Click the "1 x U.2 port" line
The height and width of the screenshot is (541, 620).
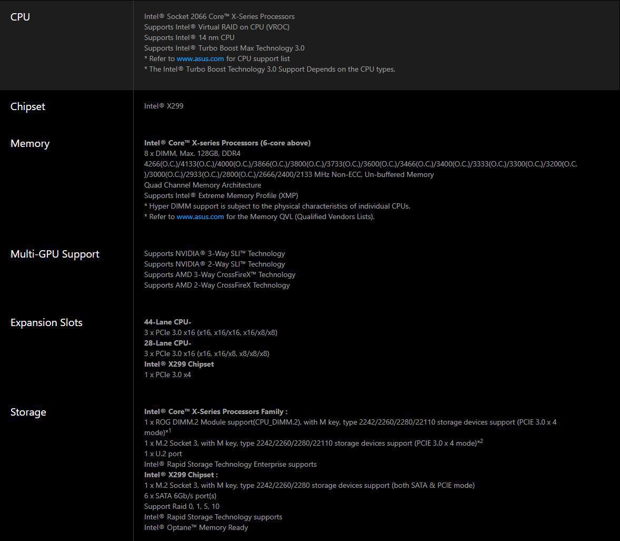163,454
